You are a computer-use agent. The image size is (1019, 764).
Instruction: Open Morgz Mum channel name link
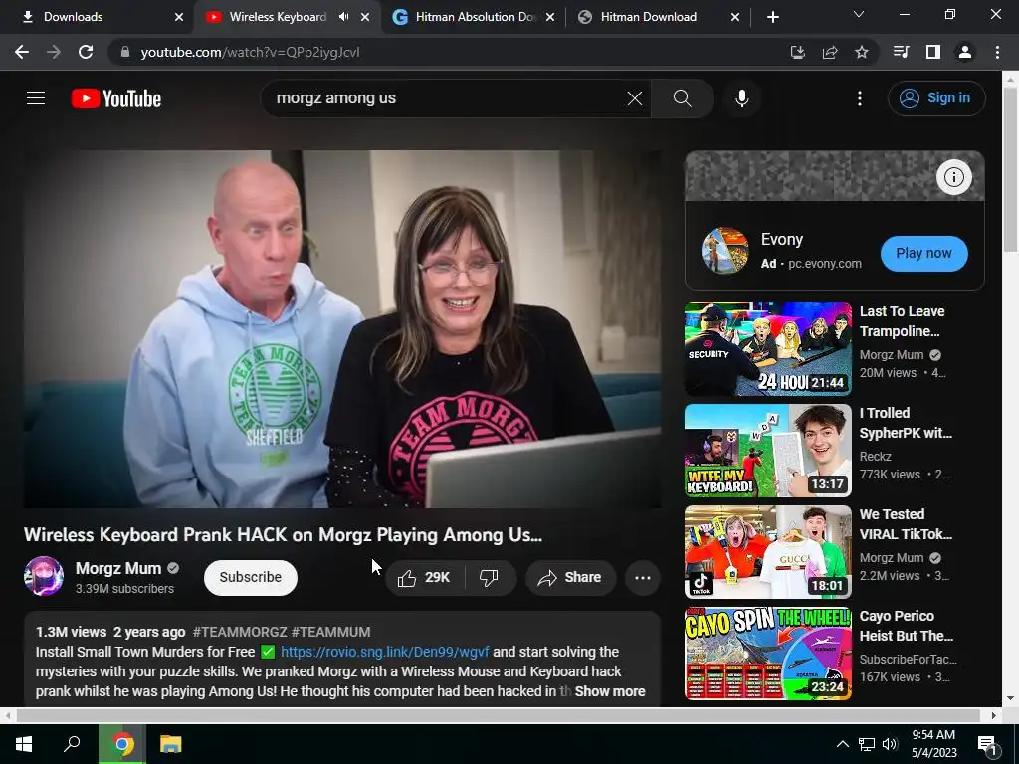click(118, 568)
